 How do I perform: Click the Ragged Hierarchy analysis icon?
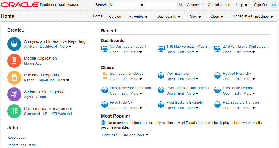(x=217, y=76)
